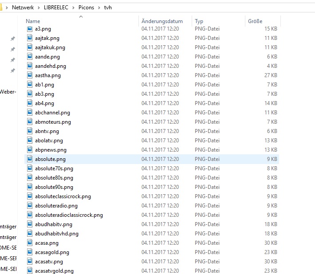Navigate to Netzwerk in address bar

click(x=23, y=8)
